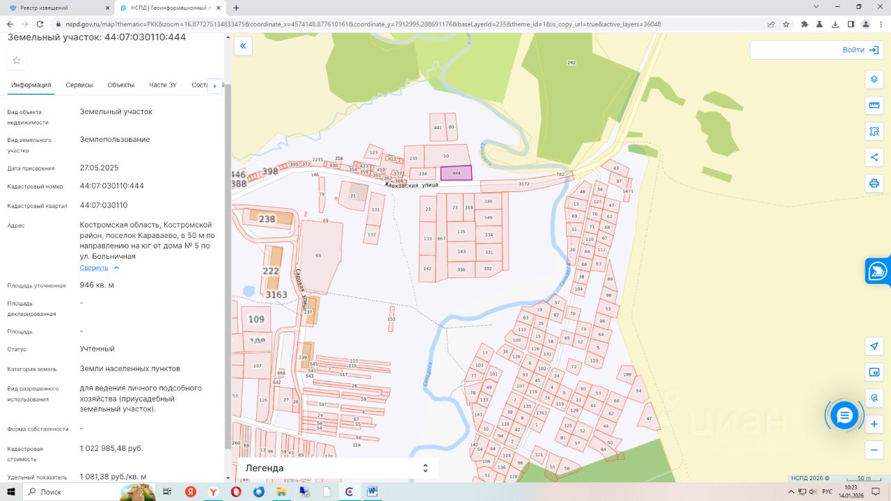Toggle the overview mini-map button
The image size is (891, 501).
[x=874, y=372]
